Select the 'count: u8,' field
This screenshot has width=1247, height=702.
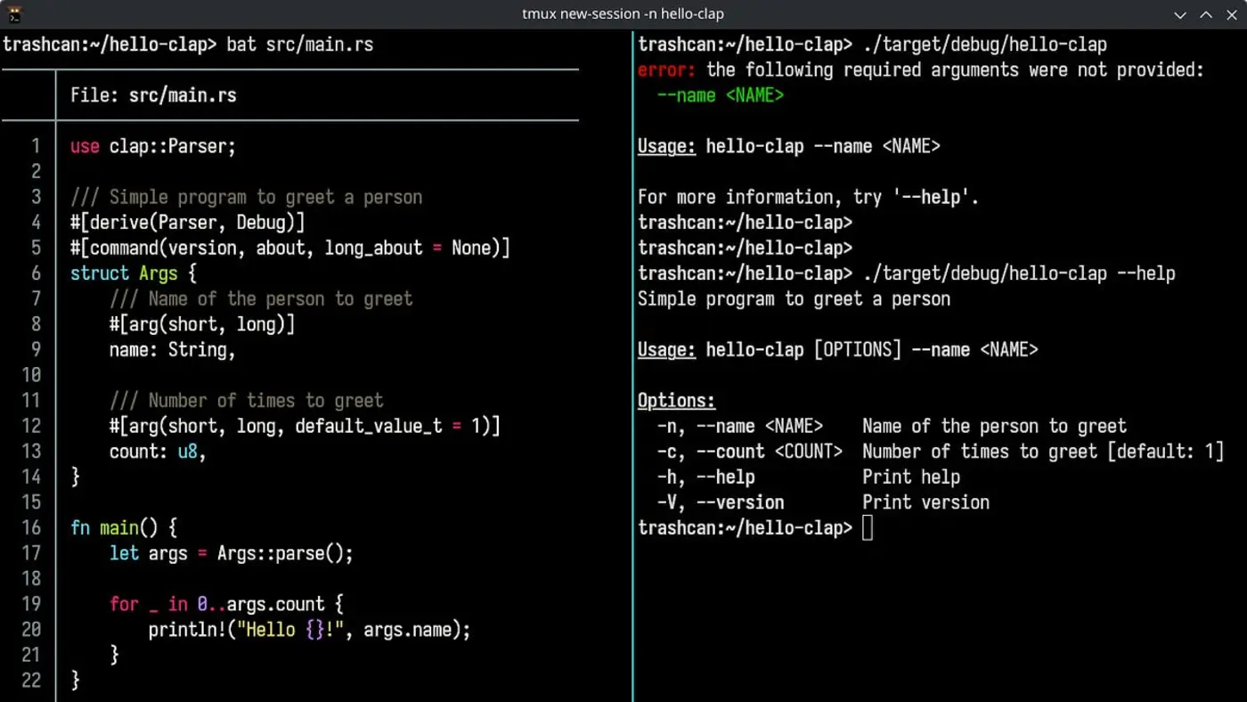159,452
